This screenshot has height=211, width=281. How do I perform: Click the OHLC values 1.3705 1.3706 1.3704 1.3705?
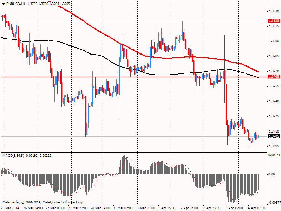[x=48, y=4]
